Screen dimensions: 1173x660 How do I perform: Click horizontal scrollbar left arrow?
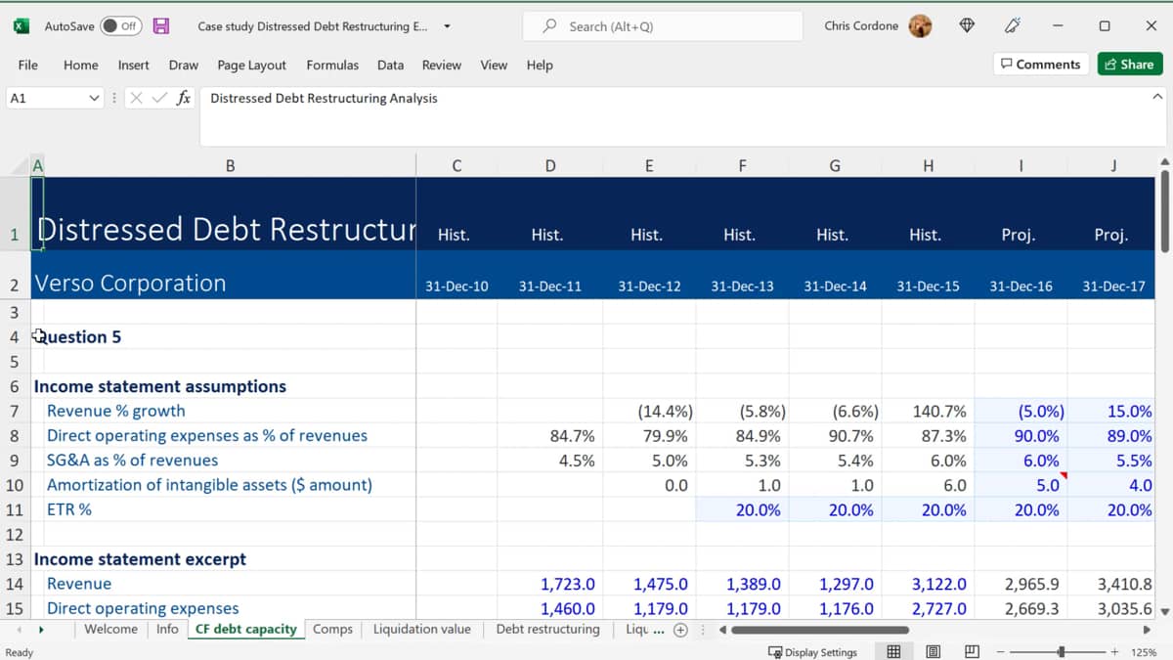(724, 630)
